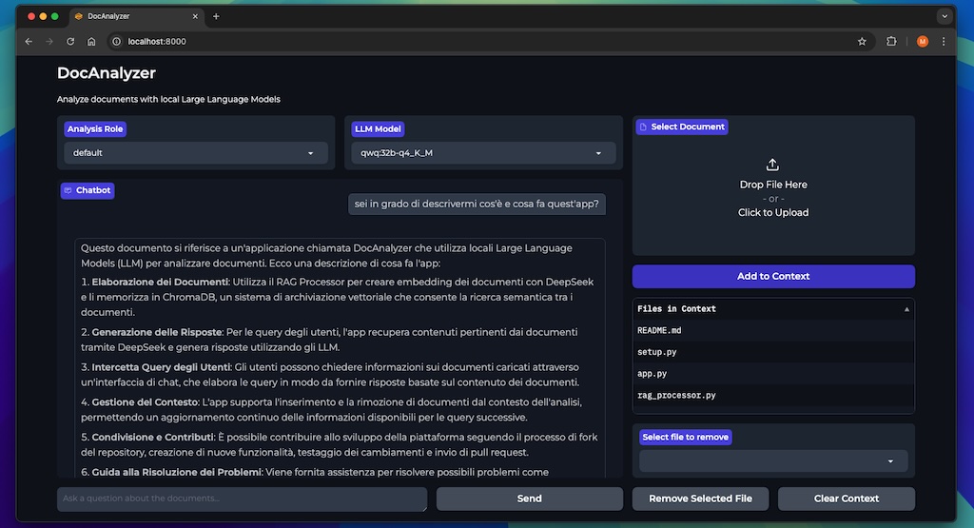This screenshot has width=974, height=528.
Task: Click the browser forward arrow
Action: coord(49,42)
